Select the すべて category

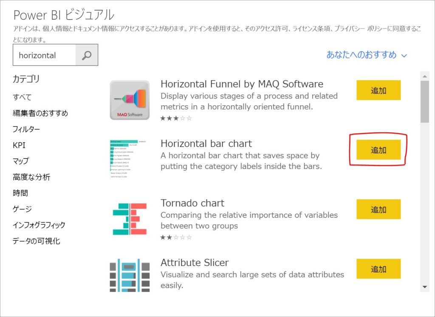[22, 97]
